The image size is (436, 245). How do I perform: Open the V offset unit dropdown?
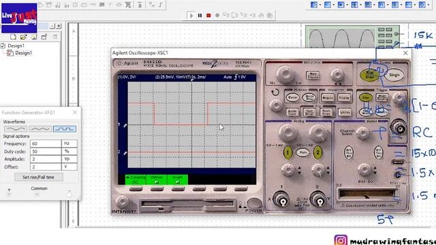(x=69, y=167)
